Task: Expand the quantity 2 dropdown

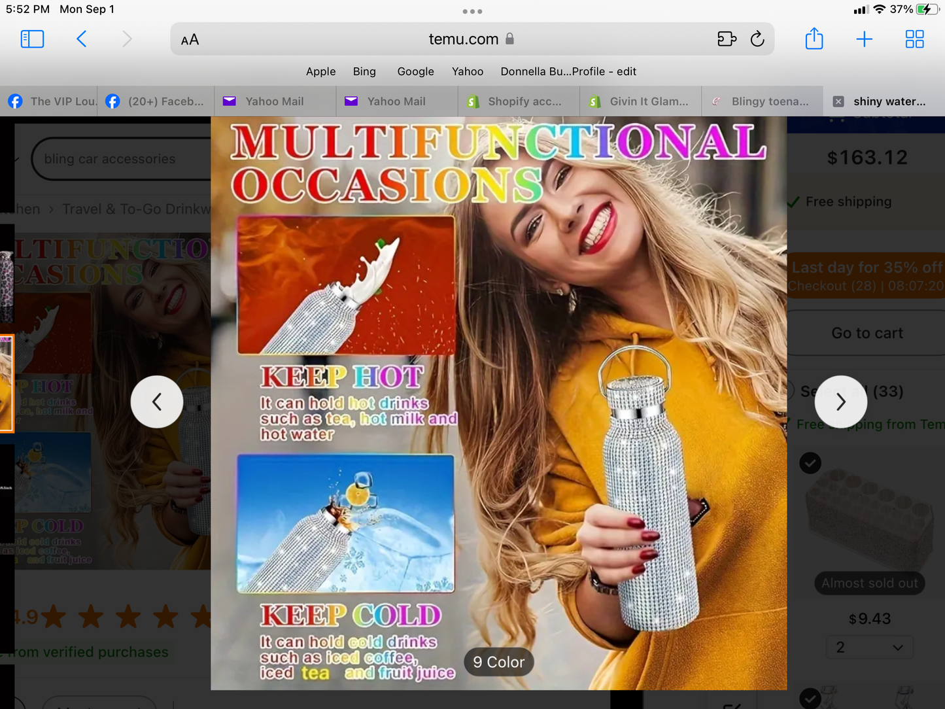Action: click(869, 648)
